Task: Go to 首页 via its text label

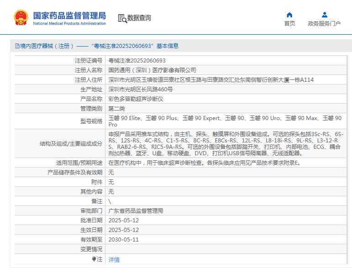Action: [289, 24]
